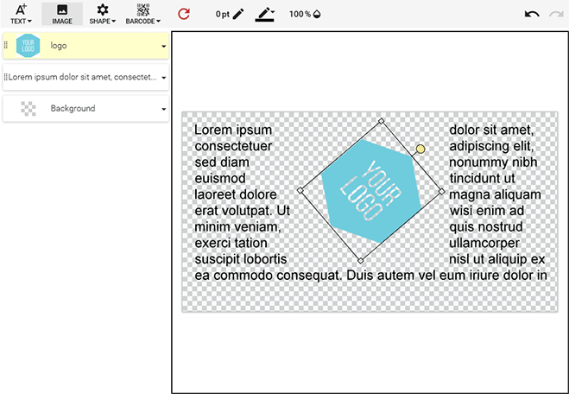Open the Barcode tool menu

point(142,13)
